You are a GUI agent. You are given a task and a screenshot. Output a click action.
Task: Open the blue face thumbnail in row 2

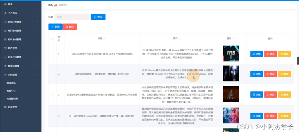pos(231,73)
